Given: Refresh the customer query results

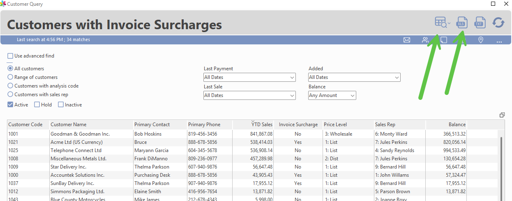Looking at the screenshot, I should pyautogui.click(x=498, y=23).
